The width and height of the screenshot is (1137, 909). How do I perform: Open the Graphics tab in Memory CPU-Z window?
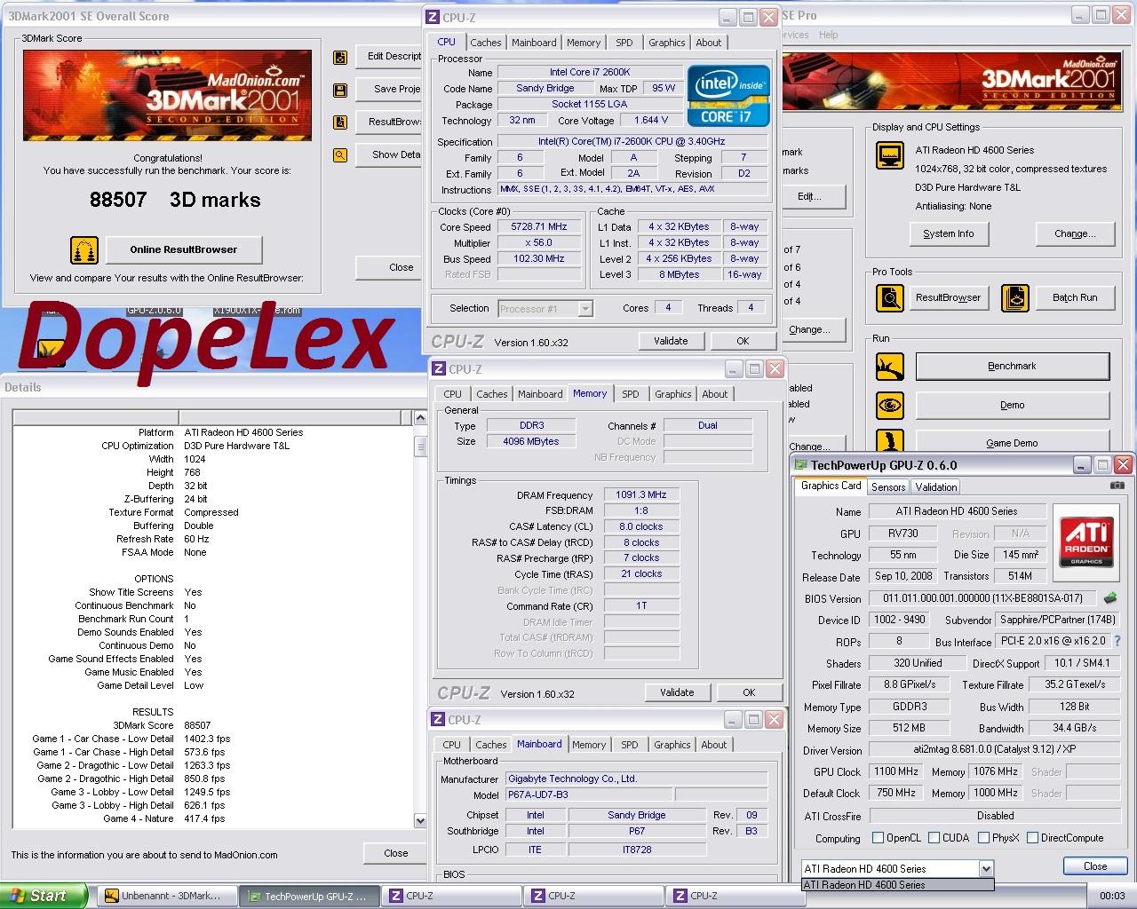[673, 394]
